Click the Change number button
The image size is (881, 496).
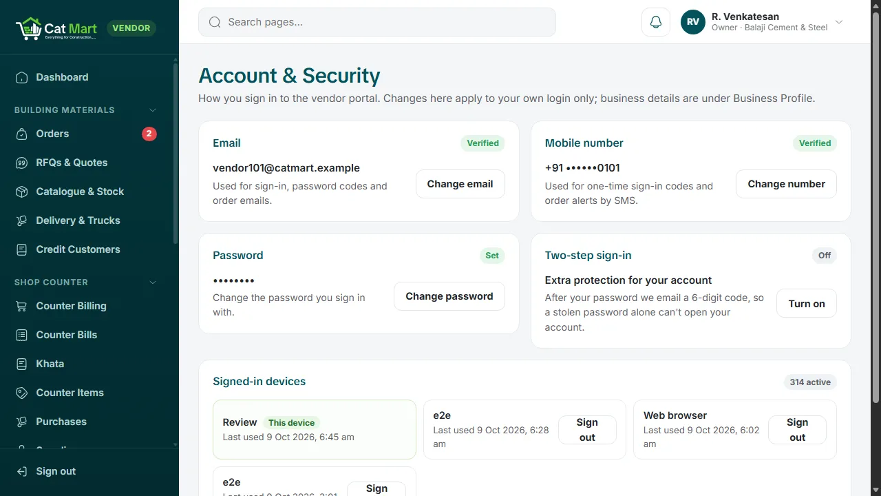786,184
